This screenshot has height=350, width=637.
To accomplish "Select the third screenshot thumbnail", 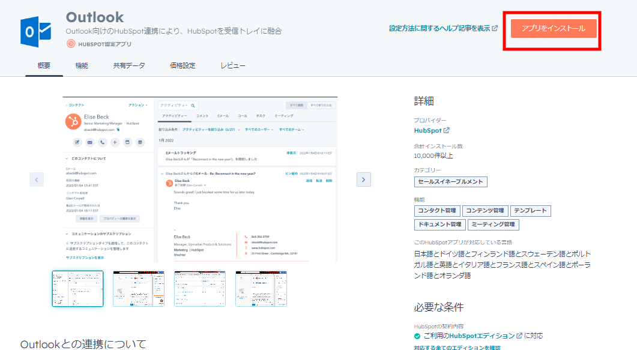I will pos(200,289).
